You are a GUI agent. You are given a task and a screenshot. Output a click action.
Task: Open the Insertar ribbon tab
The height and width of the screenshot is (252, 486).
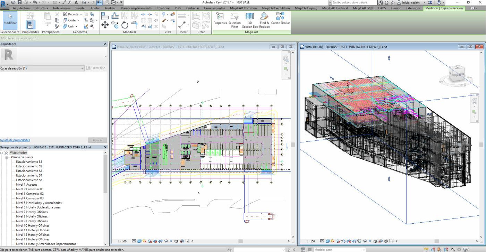coord(80,8)
